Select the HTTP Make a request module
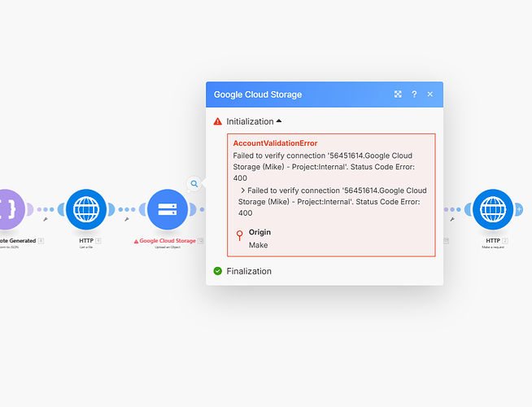 (x=493, y=209)
